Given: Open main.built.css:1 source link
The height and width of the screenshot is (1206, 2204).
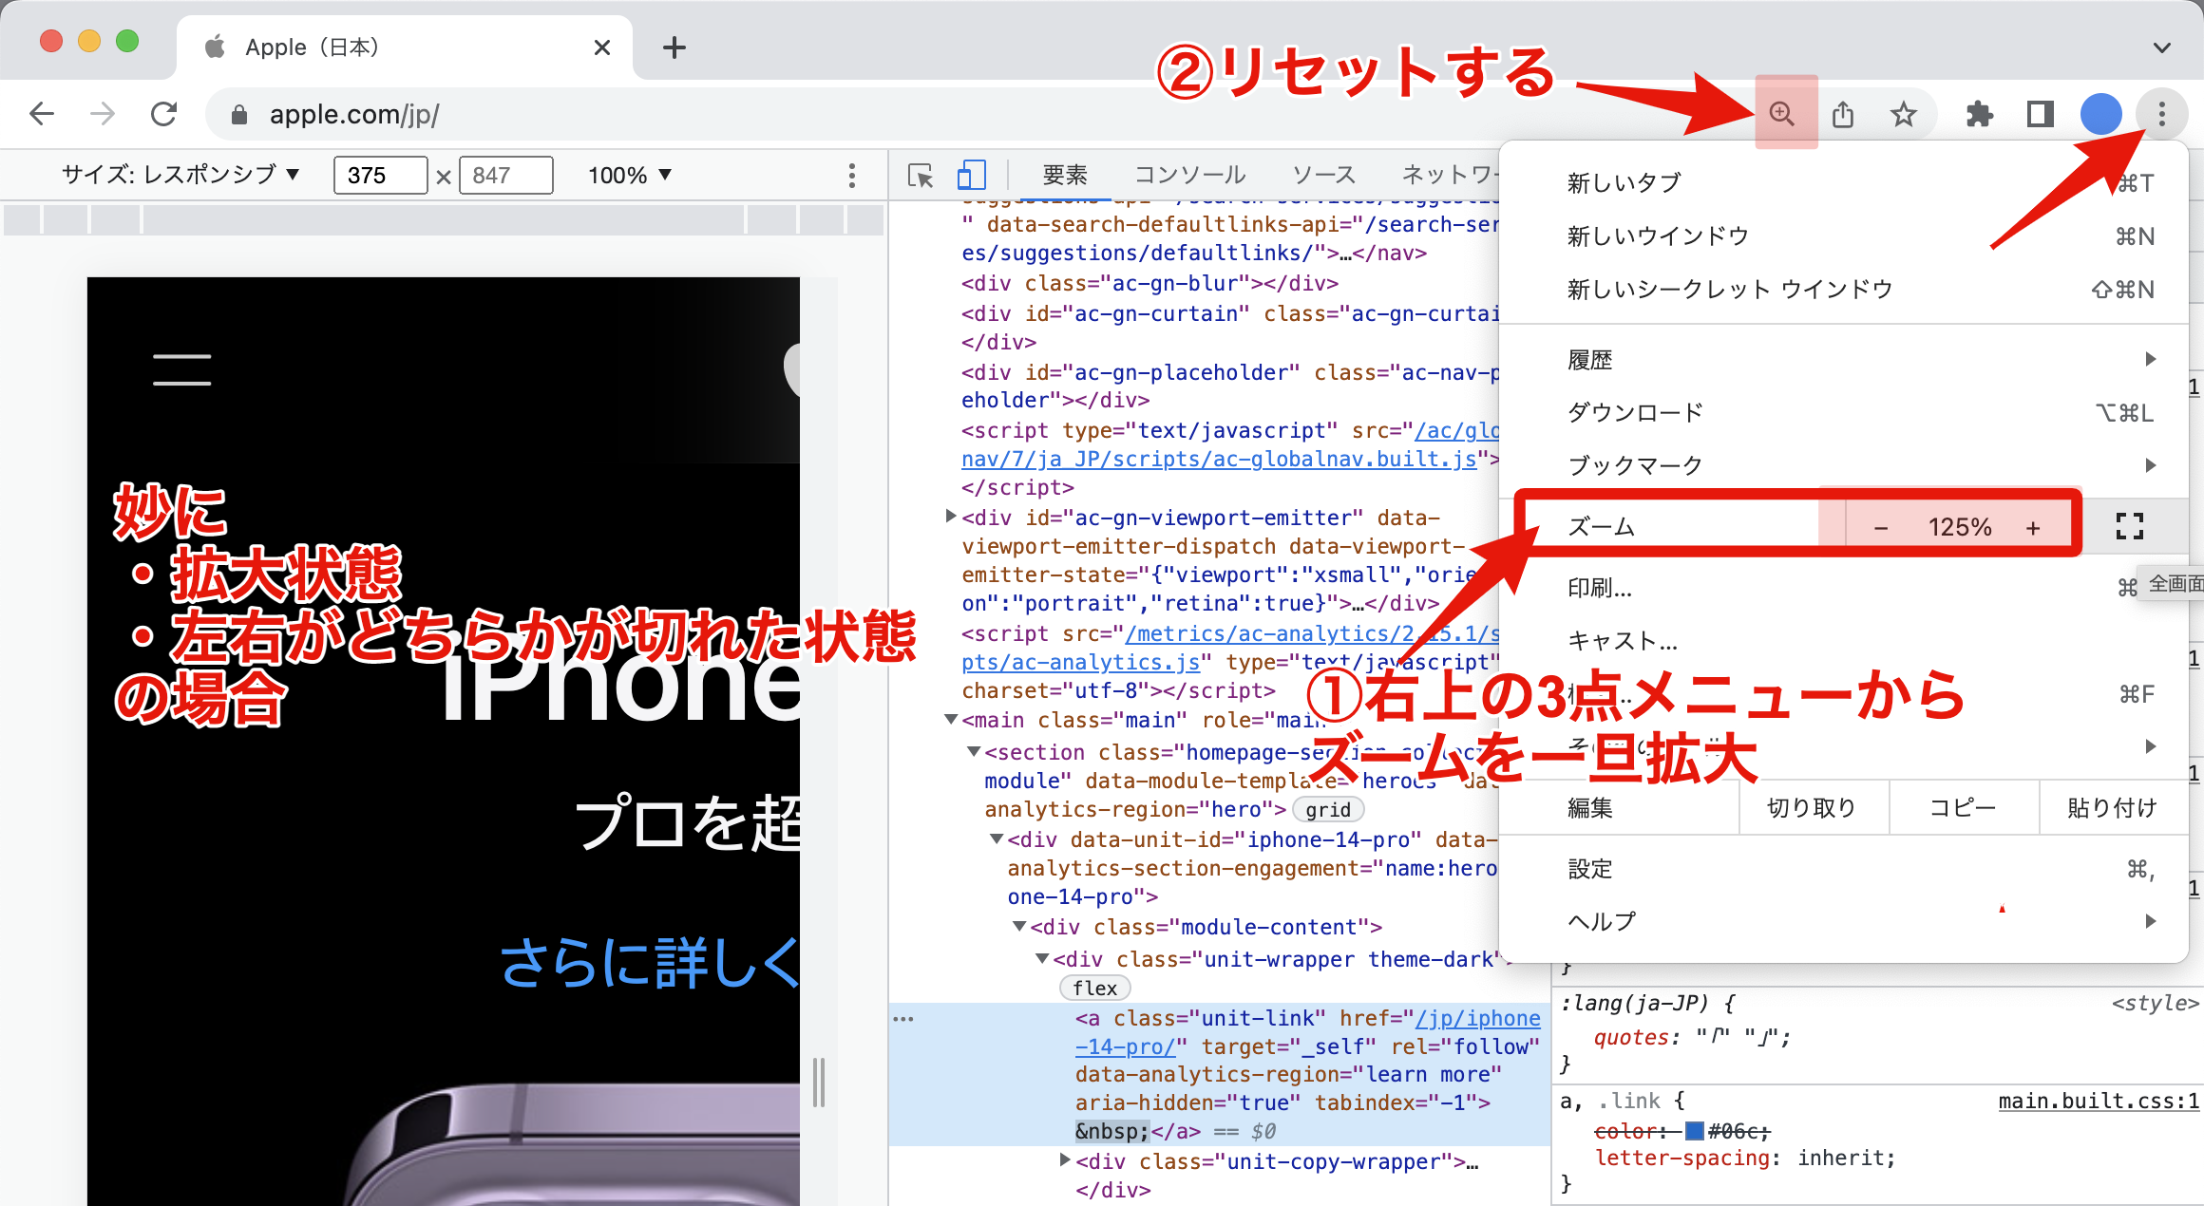Looking at the screenshot, I should point(2099,1102).
